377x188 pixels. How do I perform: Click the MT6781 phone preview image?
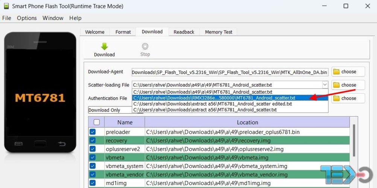[40, 92]
